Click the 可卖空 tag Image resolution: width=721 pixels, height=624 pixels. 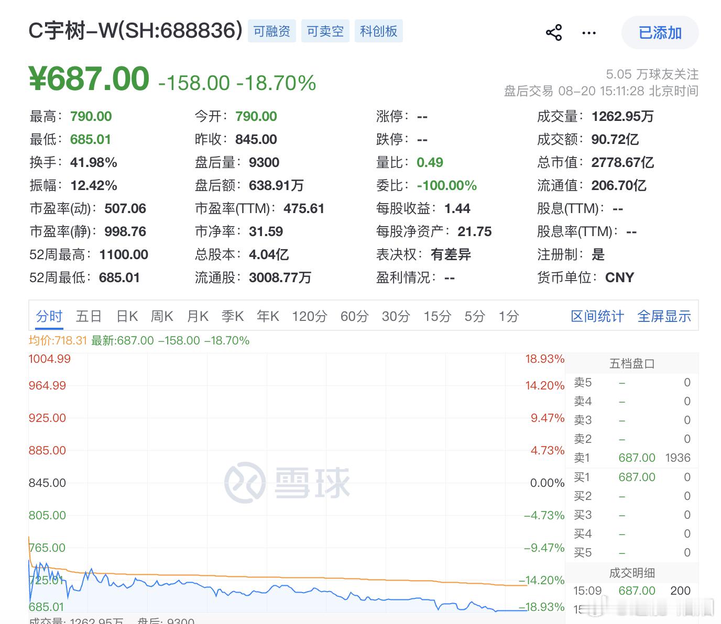[x=325, y=31]
